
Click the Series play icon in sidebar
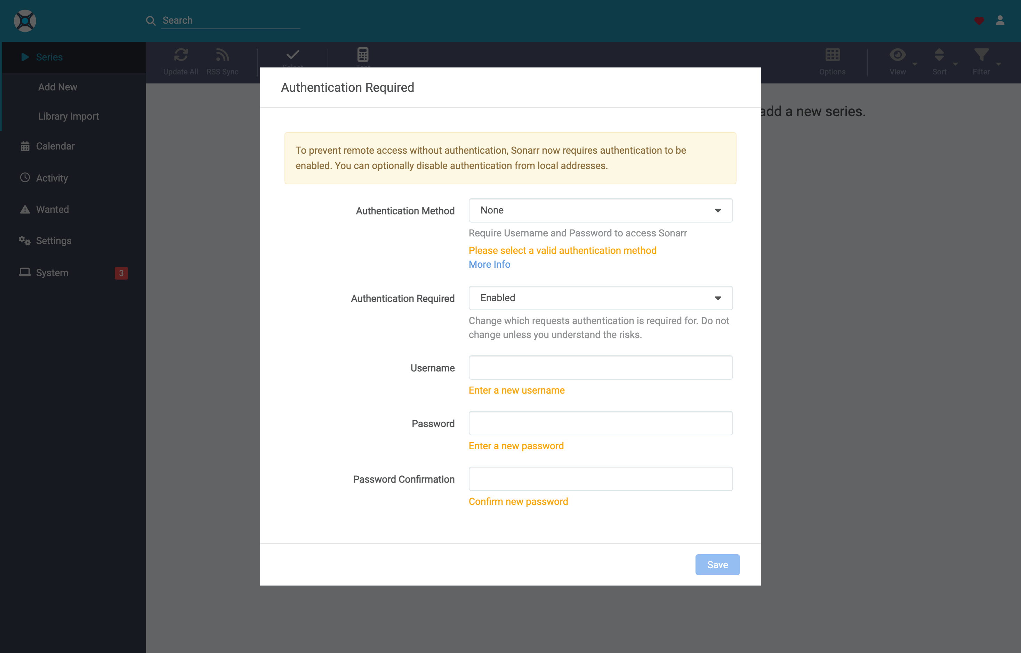pyautogui.click(x=25, y=57)
